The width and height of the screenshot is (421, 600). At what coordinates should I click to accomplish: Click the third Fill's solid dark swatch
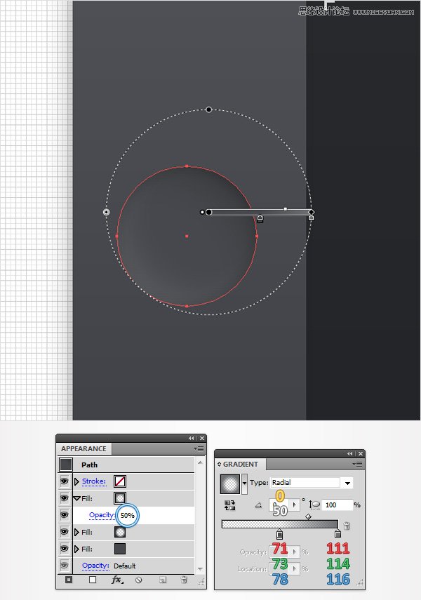tap(120, 549)
